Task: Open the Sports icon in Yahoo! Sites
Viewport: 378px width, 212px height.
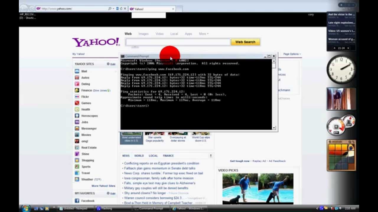Action: click(x=77, y=167)
